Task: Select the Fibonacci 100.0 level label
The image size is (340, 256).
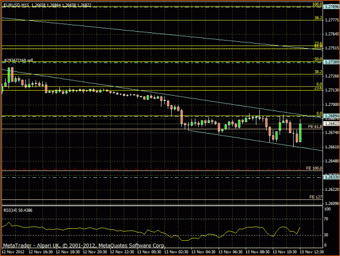Action: (x=317, y=5)
